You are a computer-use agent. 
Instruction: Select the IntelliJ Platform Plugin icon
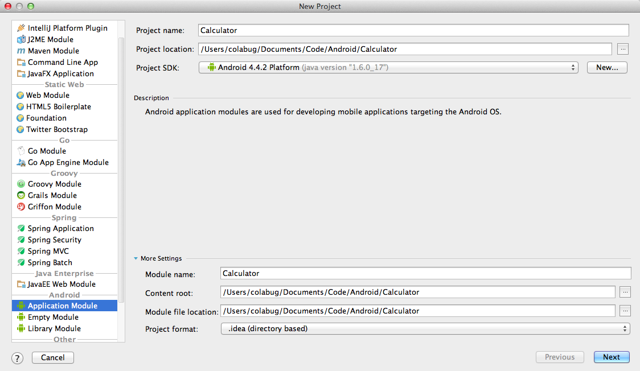[21, 28]
